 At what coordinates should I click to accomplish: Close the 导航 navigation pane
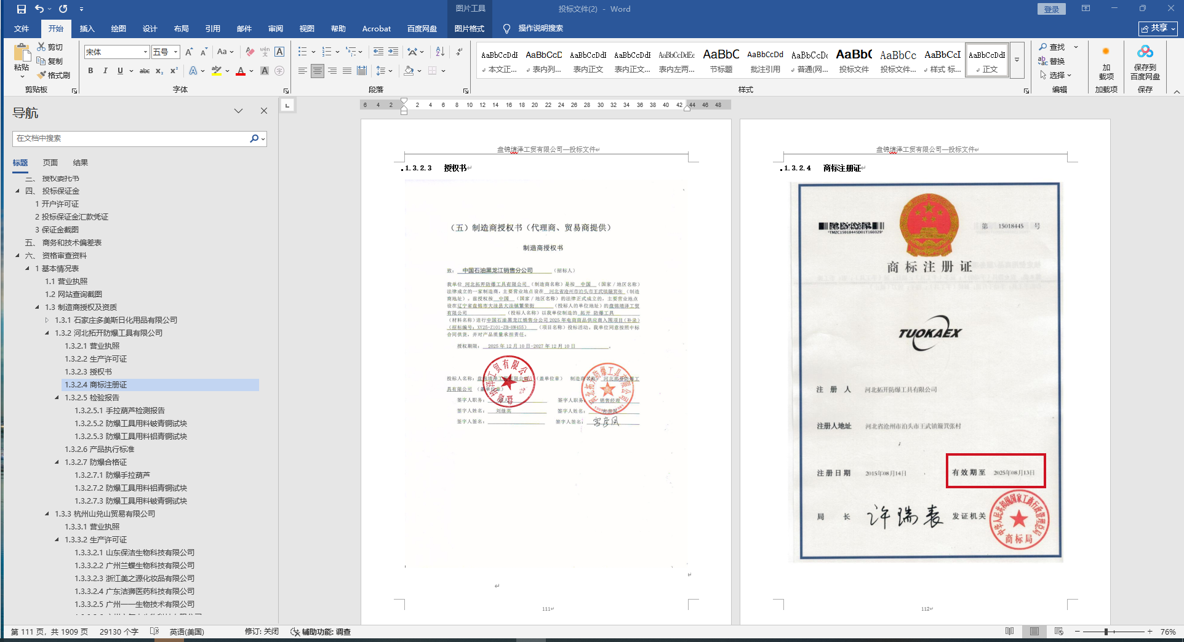click(264, 111)
